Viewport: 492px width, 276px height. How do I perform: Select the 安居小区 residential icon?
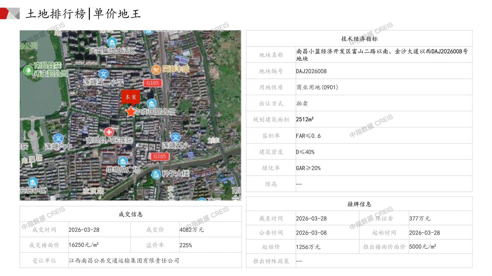click(x=33, y=182)
